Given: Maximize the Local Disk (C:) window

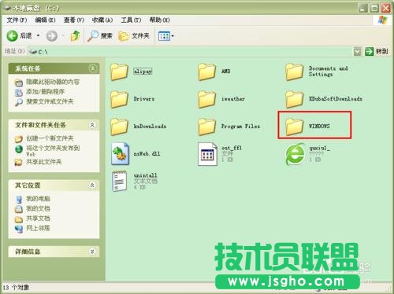Looking at the screenshot, I should 374,9.
